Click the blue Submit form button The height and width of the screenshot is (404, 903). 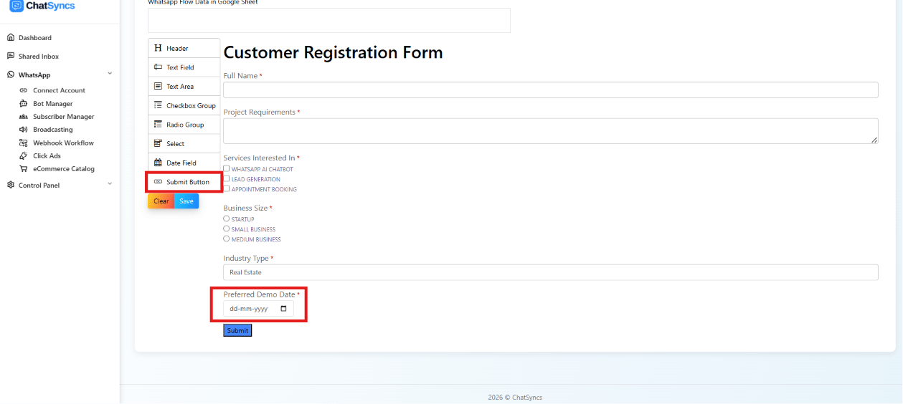(237, 331)
